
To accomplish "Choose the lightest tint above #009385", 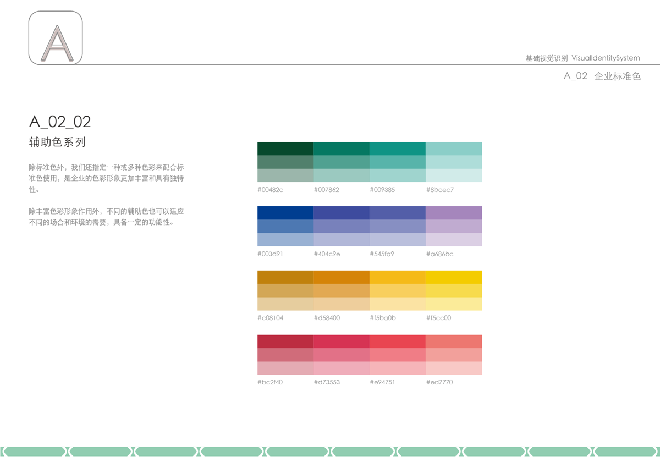I will [398, 175].
